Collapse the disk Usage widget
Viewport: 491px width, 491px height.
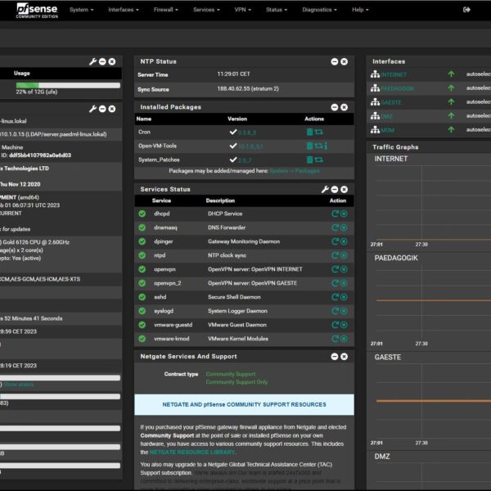[x=102, y=61]
